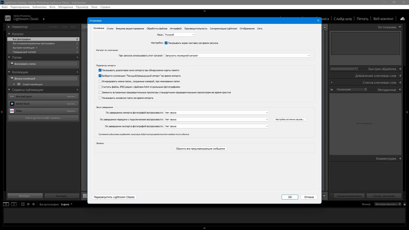Click the Adobe Stock St icon
409x230 pixels.
(12, 104)
